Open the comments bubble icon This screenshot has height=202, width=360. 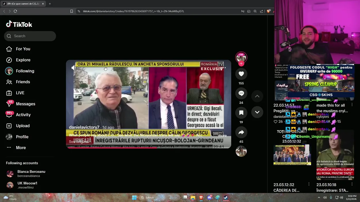click(241, 93)
